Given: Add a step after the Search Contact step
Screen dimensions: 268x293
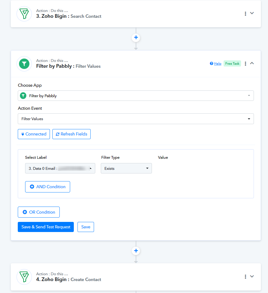Looking at the screenshot, I should [x=136, y=38].
